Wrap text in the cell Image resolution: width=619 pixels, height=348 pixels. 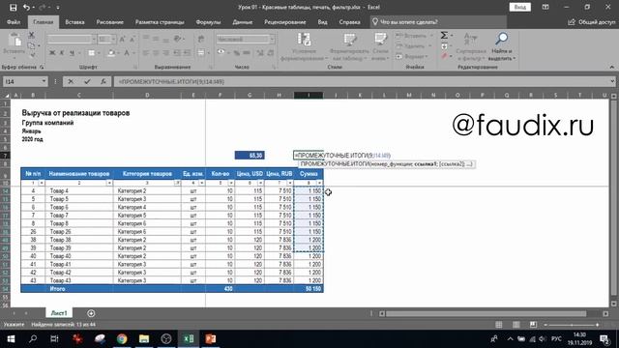[201, 39]
